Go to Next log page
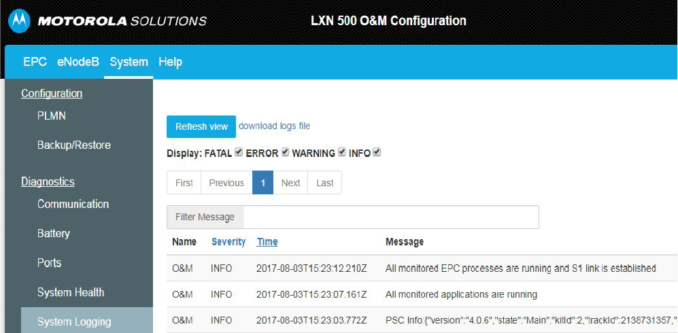This screenshot has height=333, width=678. (290, 183)
